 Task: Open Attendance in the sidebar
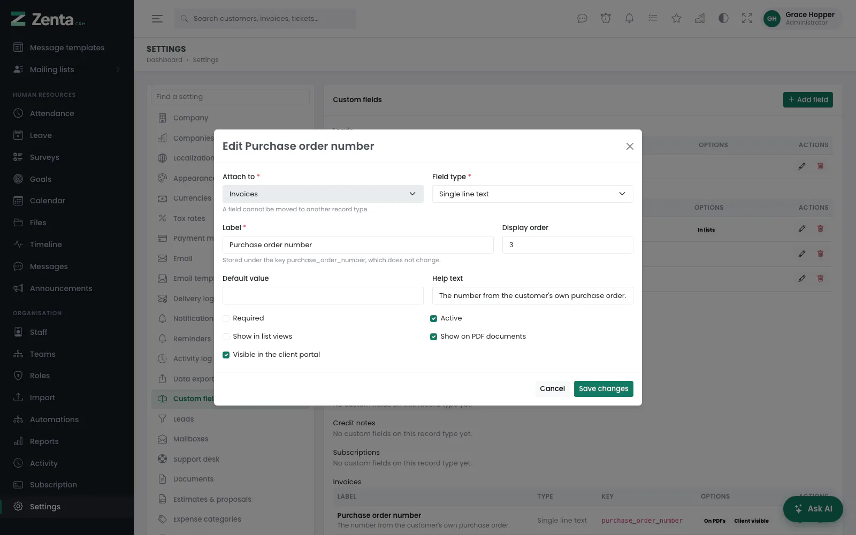pyautogui.click(x=52, y=113)
